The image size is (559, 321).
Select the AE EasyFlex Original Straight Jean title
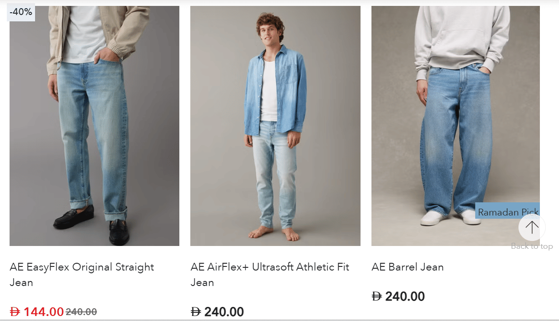point(82,275)
